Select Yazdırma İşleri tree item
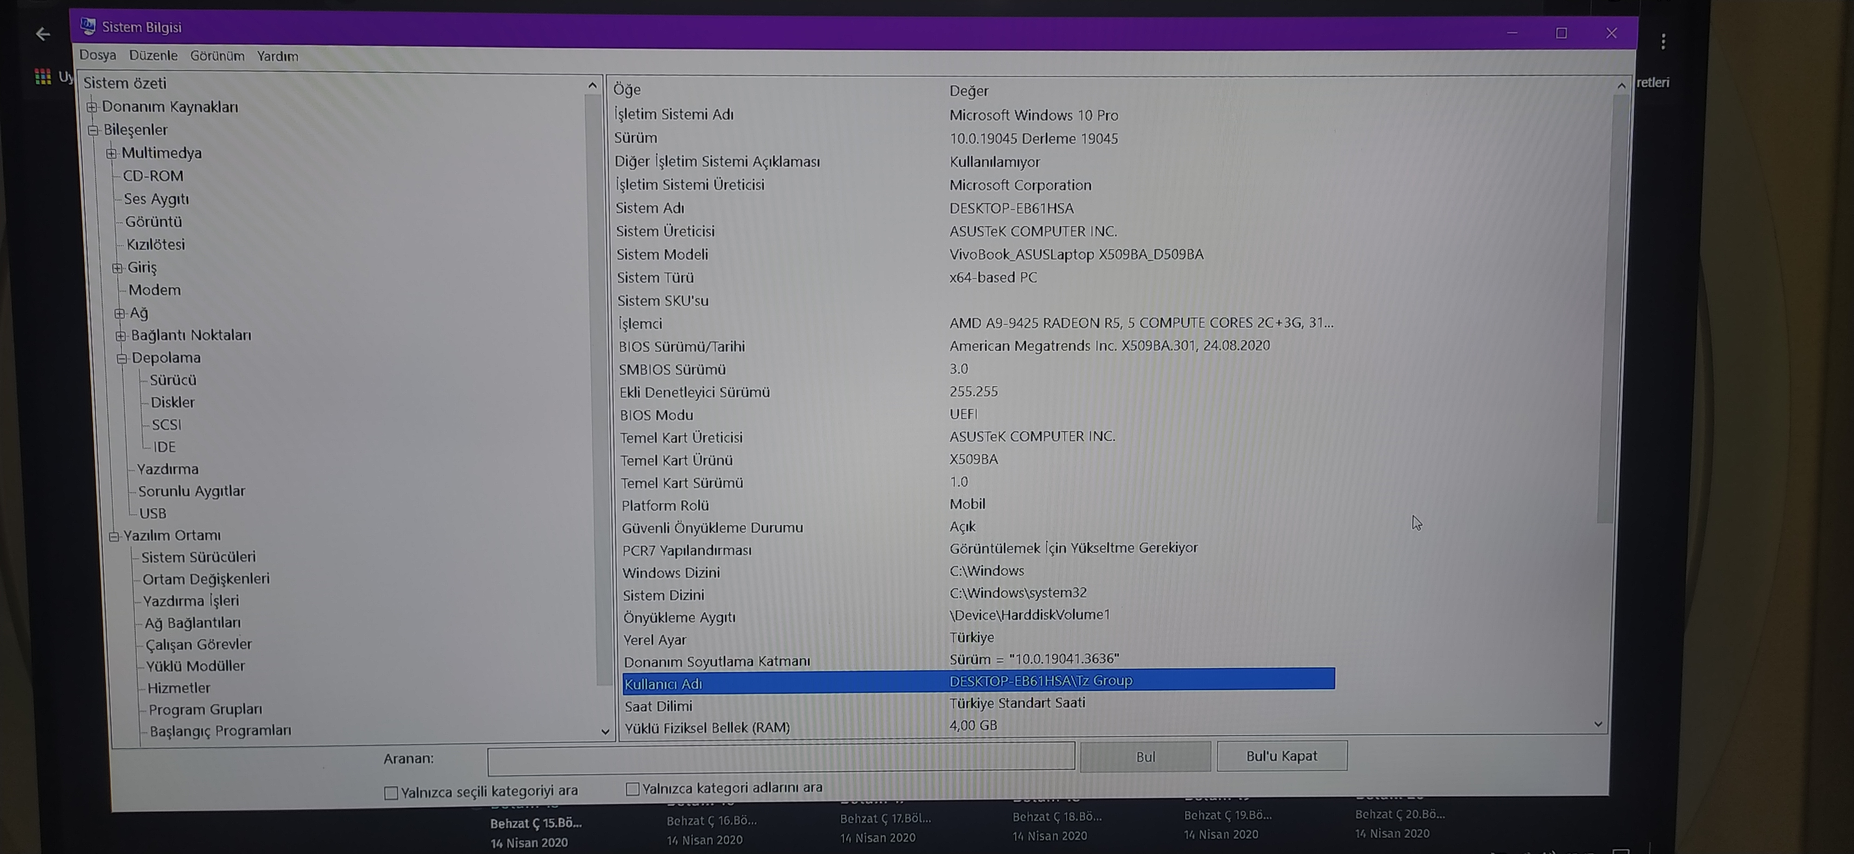Screen dimensions: 1854x854 pyautogui.click(x=190, y=601)
